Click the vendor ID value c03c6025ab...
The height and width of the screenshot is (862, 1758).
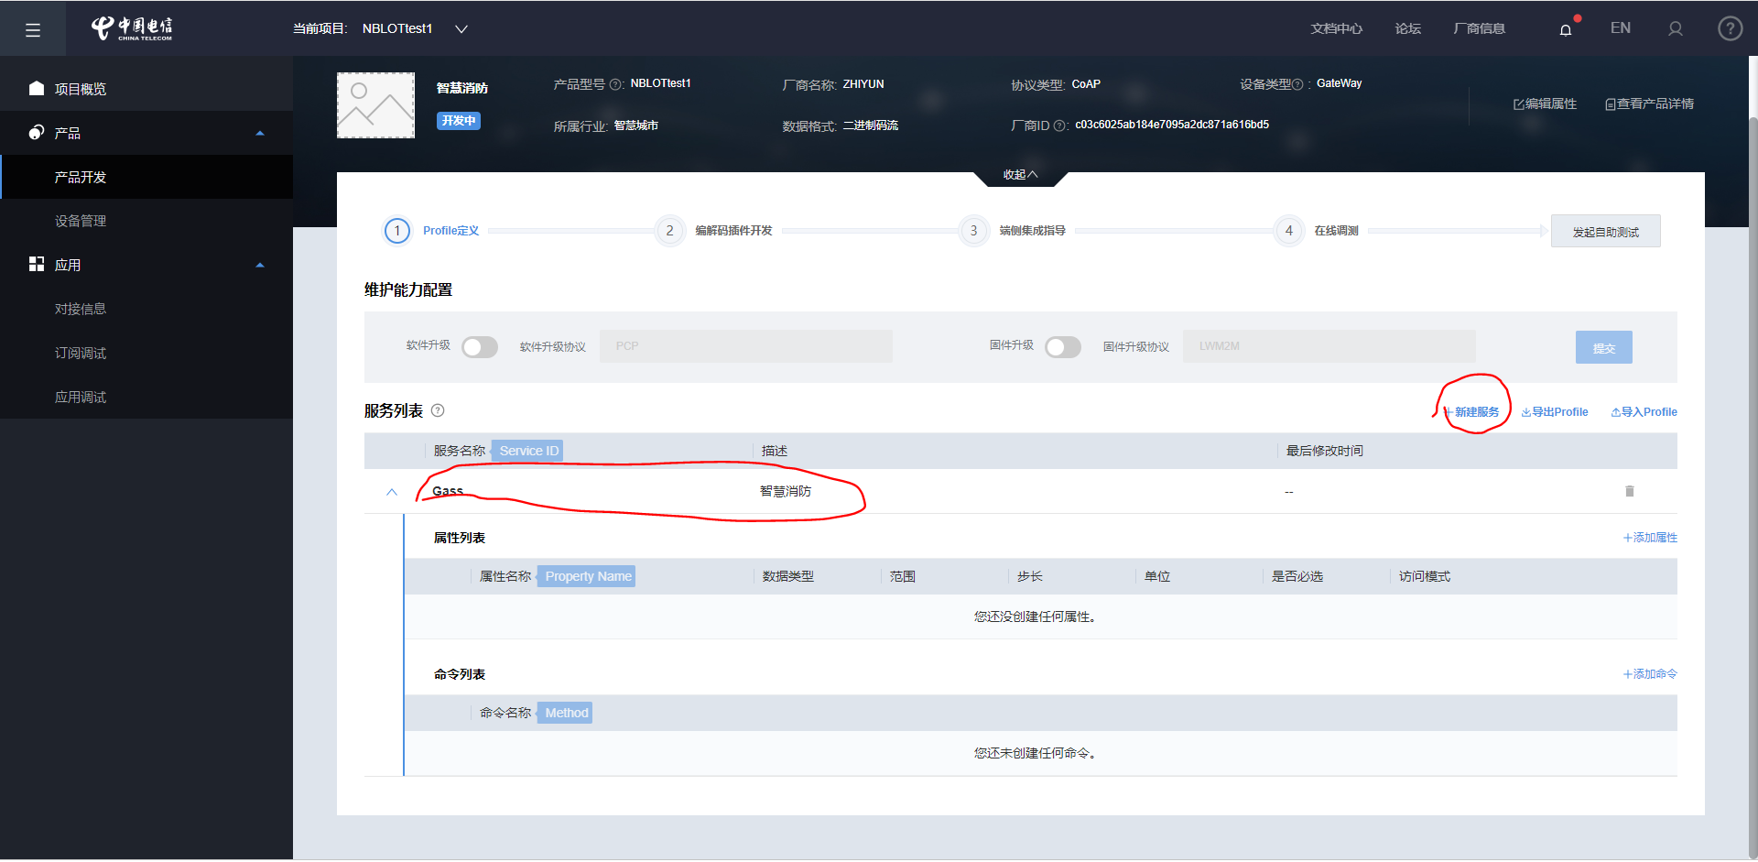(1172, 125)
